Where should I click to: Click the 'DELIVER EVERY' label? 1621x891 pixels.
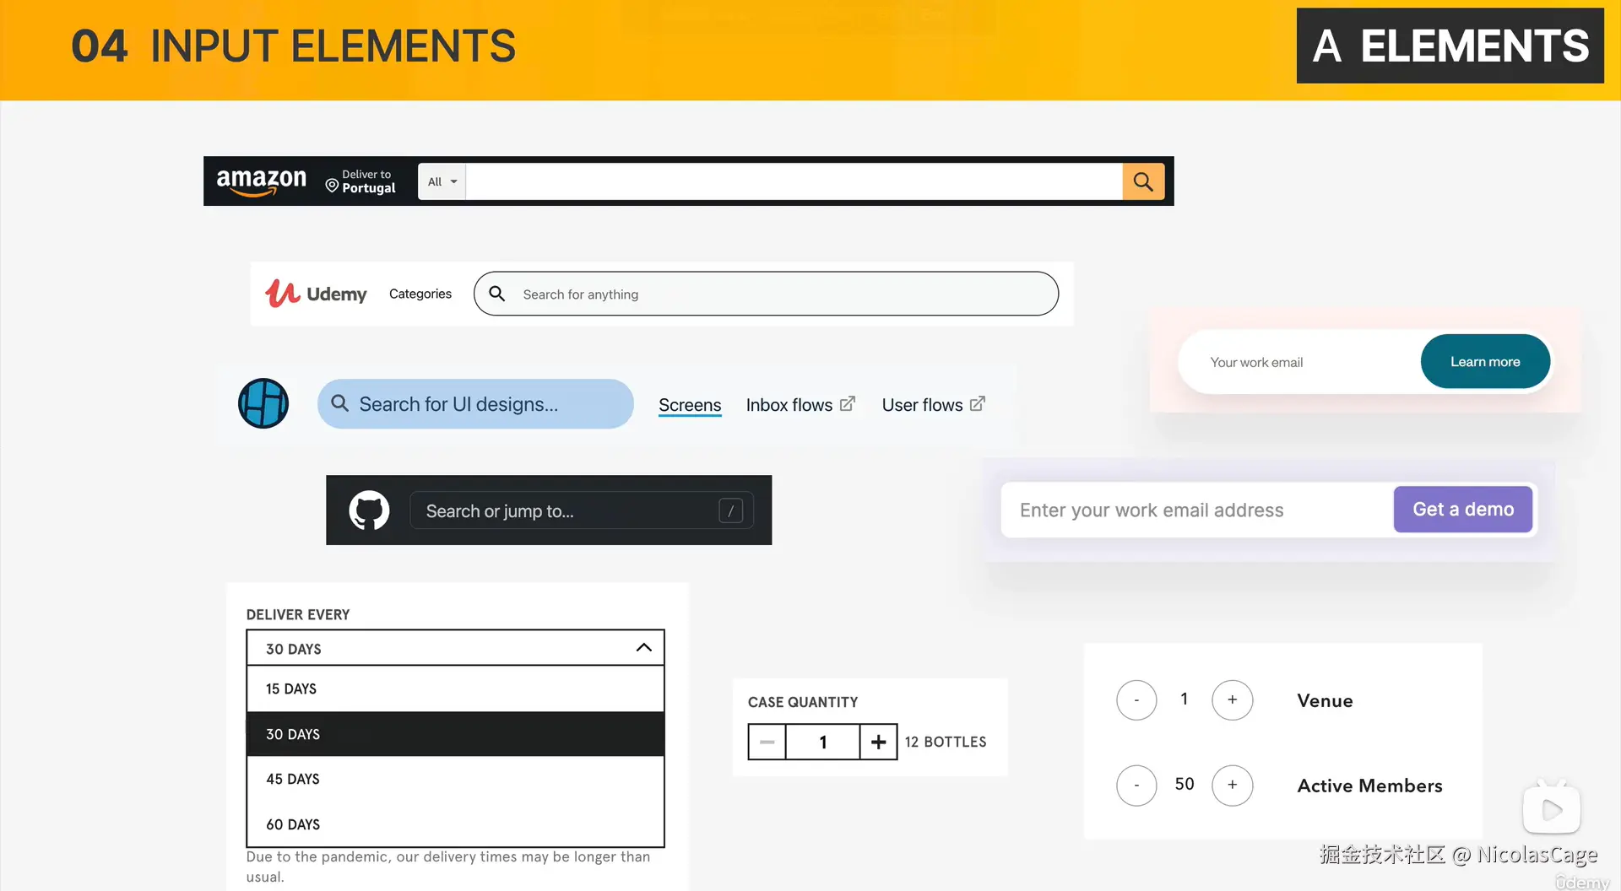(x=298, y=614)
